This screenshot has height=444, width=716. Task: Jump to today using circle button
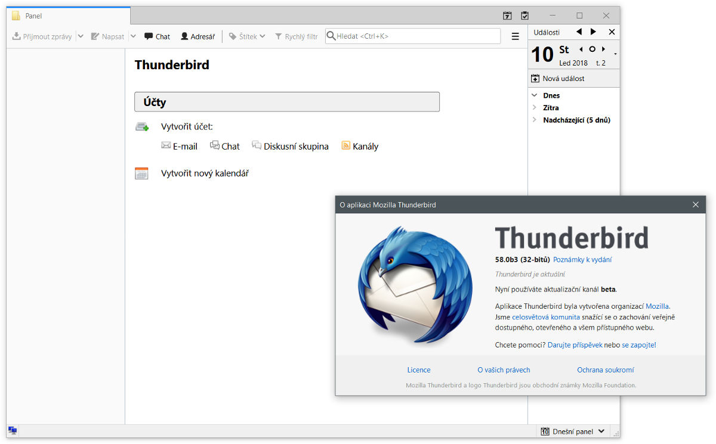click(x=592, y=49)
